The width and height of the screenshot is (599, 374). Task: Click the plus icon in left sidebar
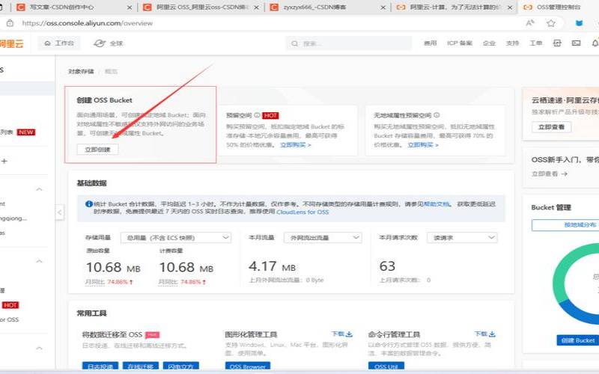(x=4, y=161)
